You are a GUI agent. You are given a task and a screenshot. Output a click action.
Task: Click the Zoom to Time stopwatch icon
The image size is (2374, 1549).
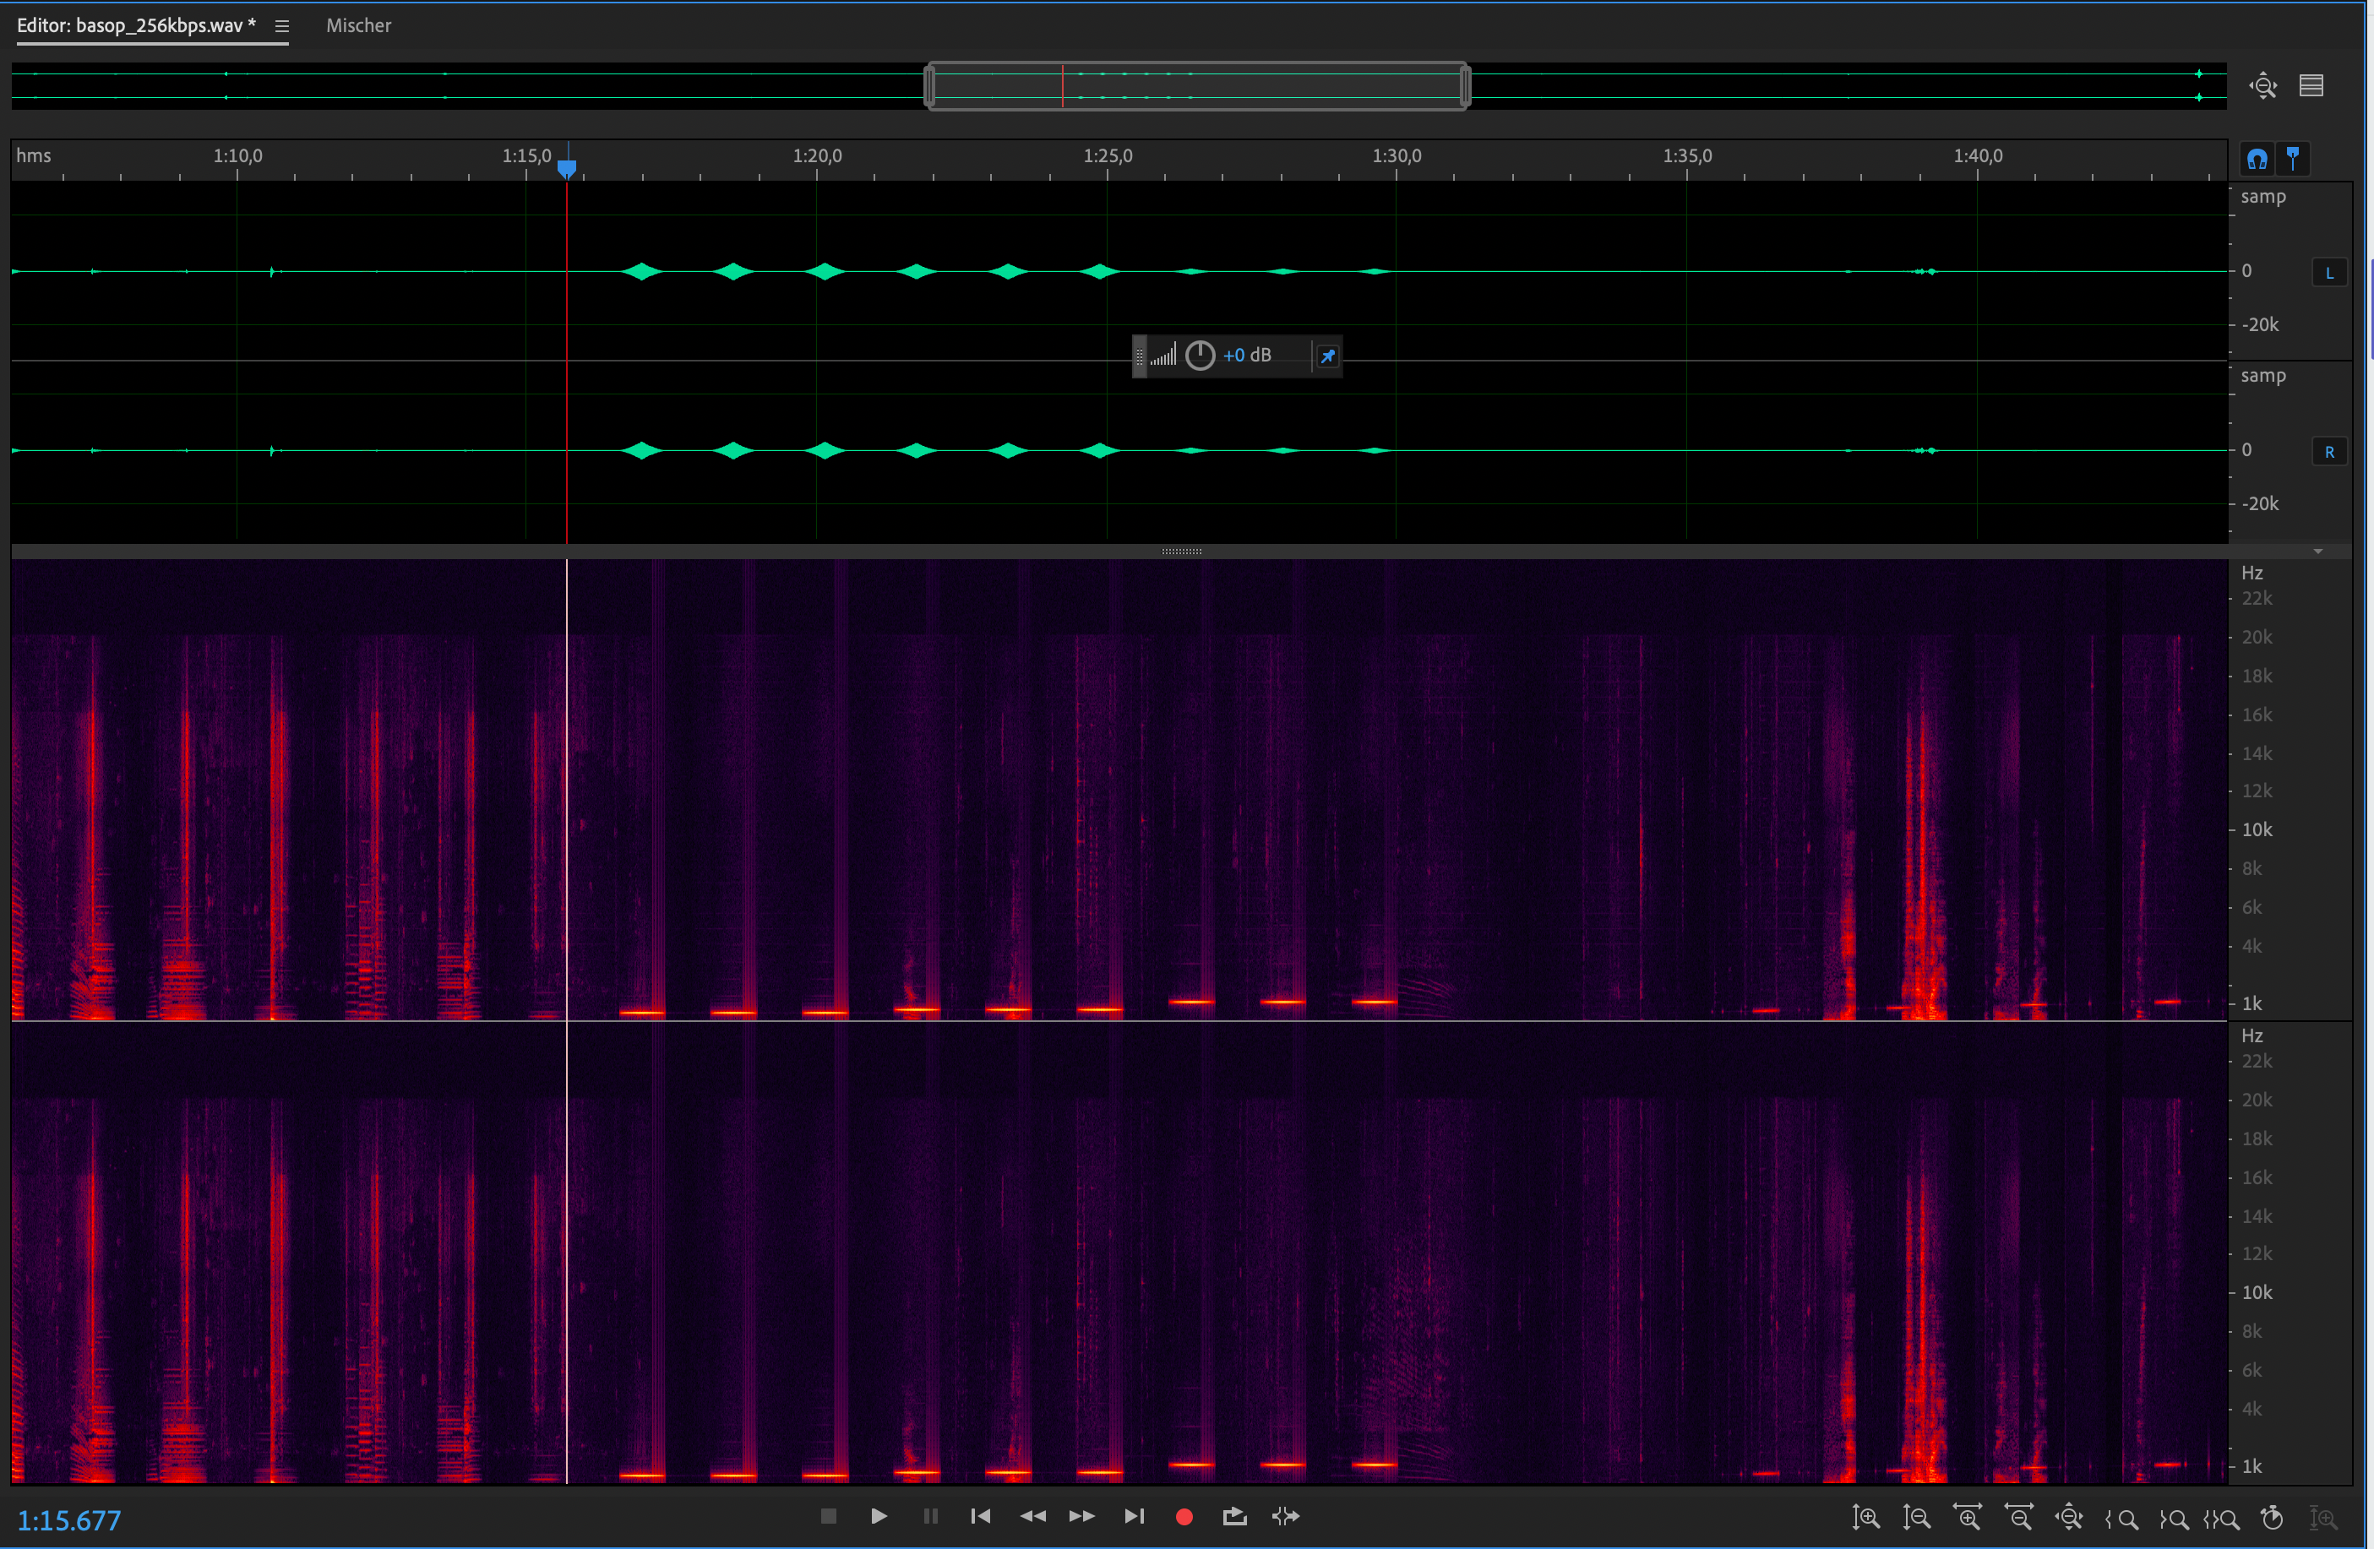pyautogui.click(x=2273, y=1517)
